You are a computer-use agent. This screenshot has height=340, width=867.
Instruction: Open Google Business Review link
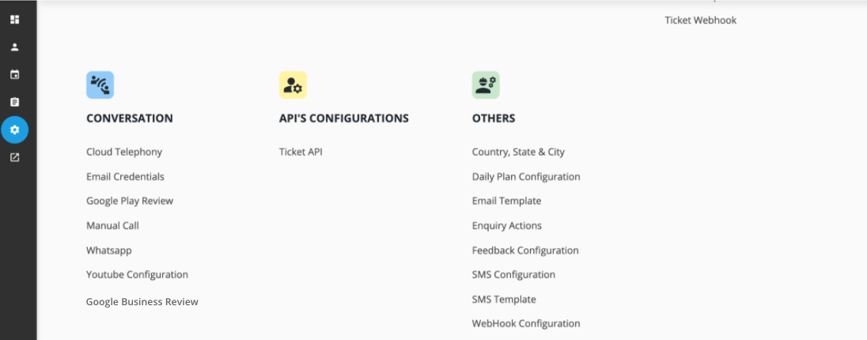142,302
